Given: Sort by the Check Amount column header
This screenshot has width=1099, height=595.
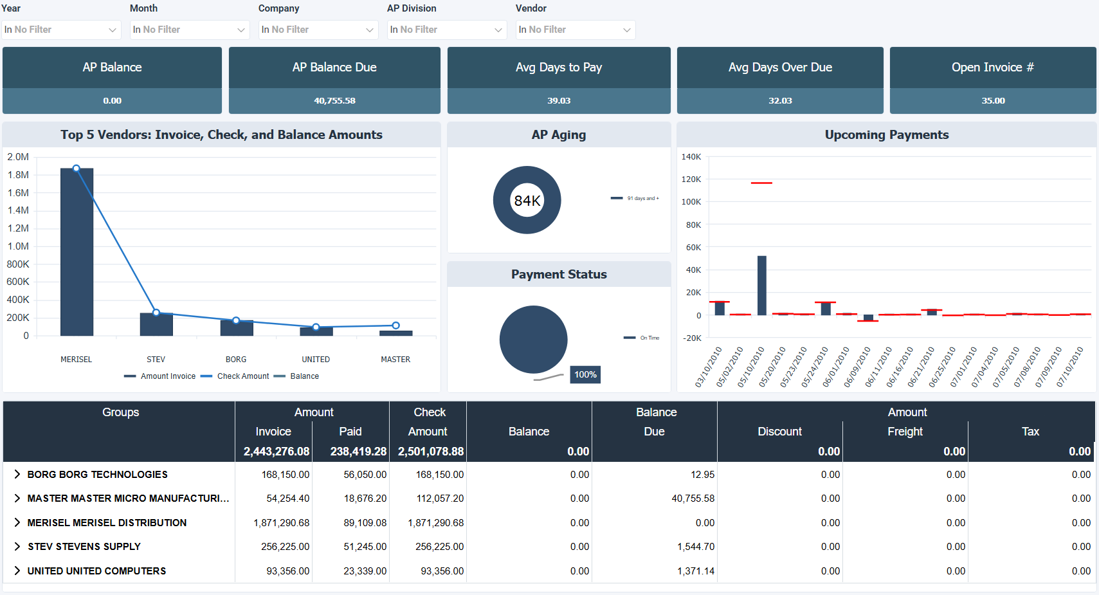Looking at the screenshot, I should [428, 422].
